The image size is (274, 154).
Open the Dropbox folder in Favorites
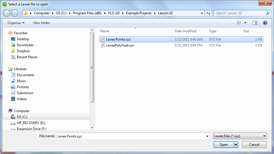click(x=23, y=51)
